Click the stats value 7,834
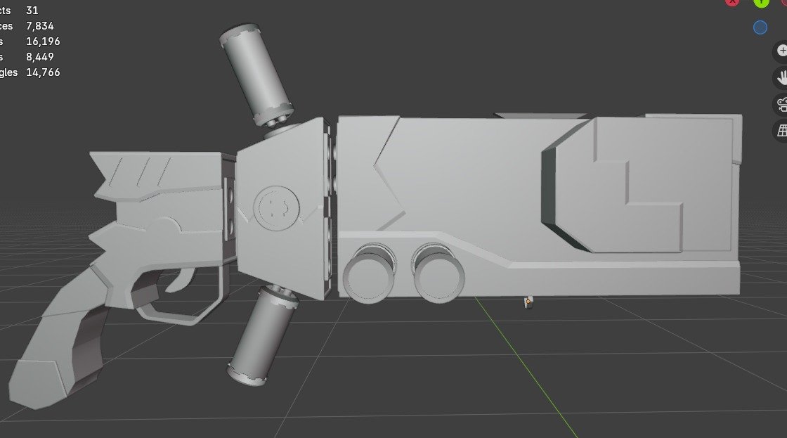787x438 pixels. tap(39, 25)
